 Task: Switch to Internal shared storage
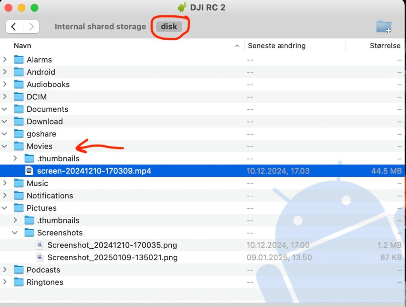(x=100, y=27)
